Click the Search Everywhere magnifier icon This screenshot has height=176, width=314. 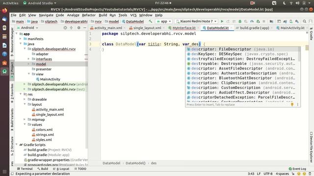pos(304,22)
